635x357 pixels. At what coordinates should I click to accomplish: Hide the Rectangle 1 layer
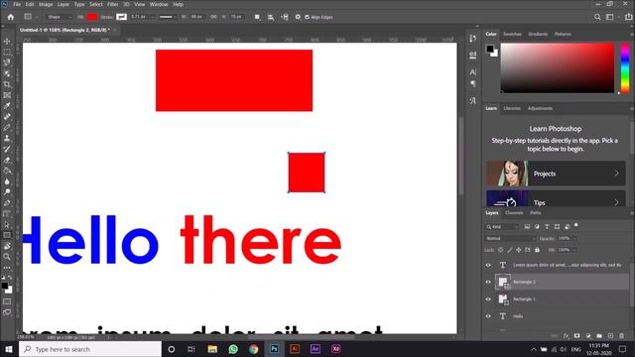click(x=488, y=299)
